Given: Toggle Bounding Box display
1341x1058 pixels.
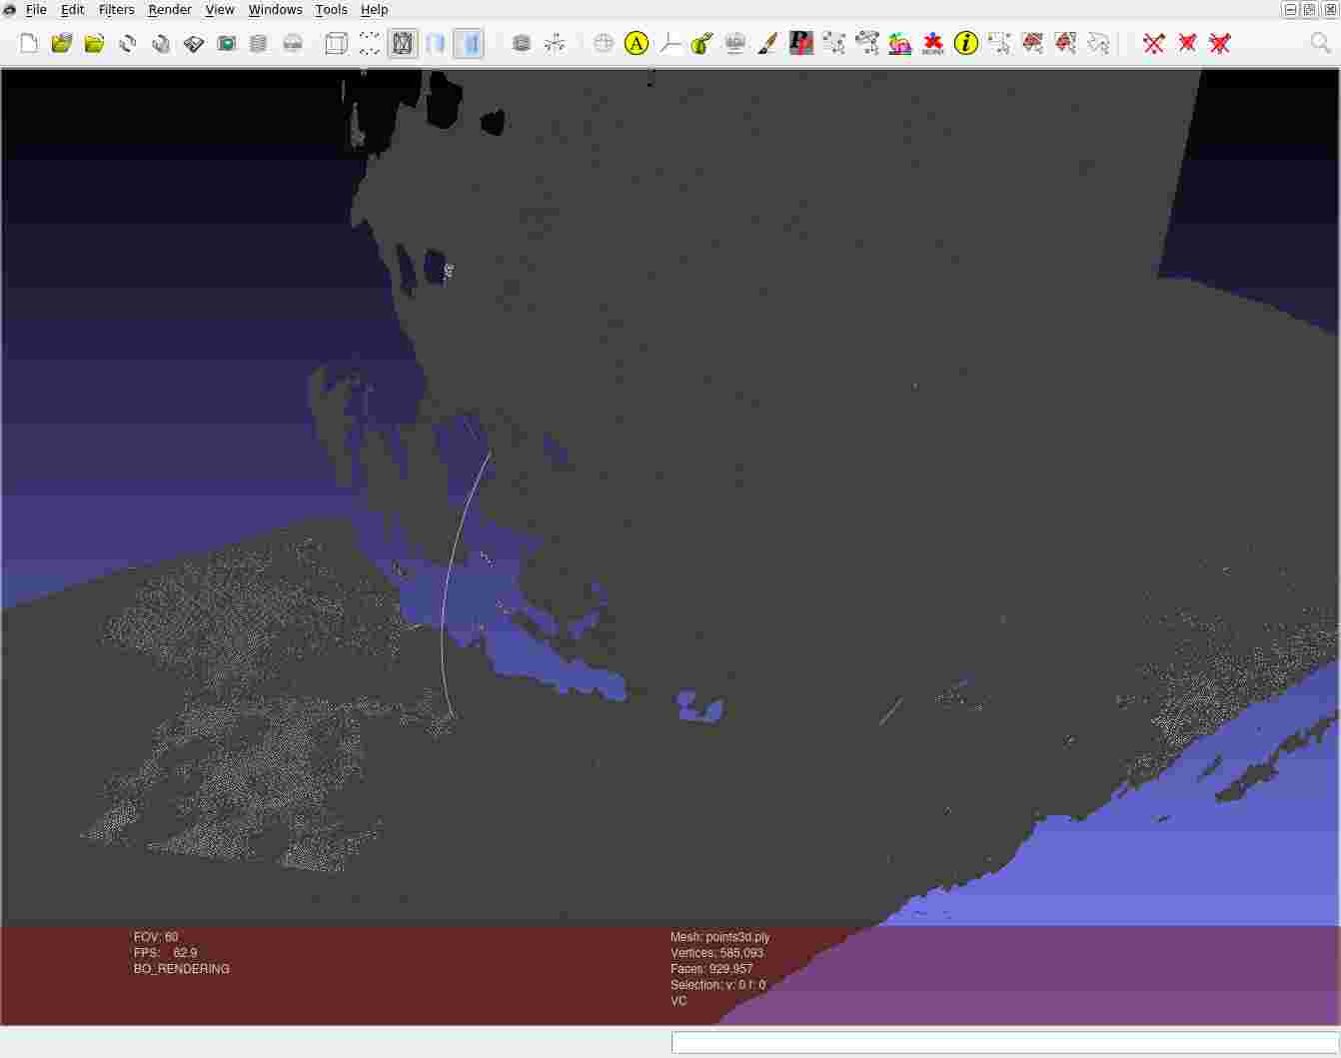Looking at the screenshot, I should (x=337, y=43).
